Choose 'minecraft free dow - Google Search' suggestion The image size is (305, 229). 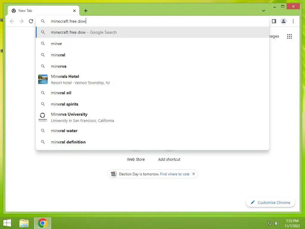click(x=152, y=32)
